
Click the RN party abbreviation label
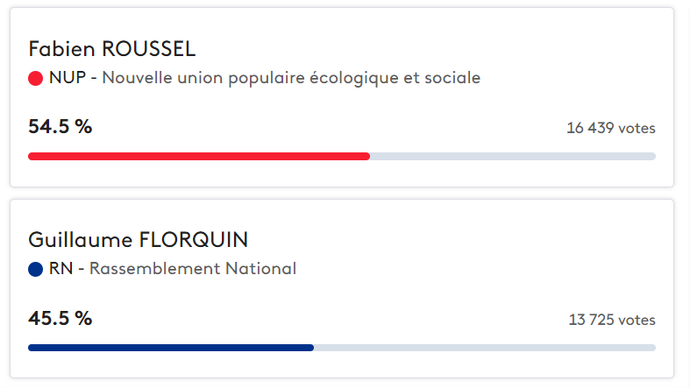(60, 269)
